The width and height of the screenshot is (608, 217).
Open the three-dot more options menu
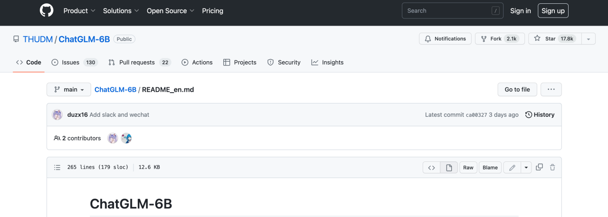[551, 89]
